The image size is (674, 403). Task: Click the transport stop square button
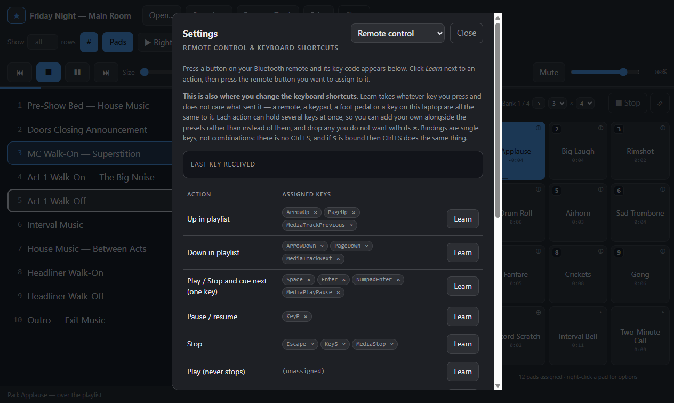point(49,73)
